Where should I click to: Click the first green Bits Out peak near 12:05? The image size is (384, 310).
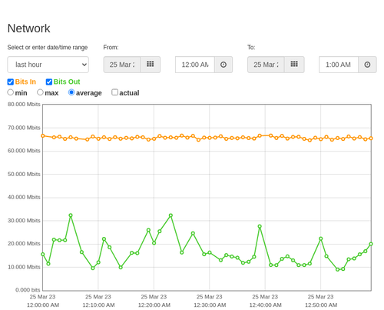point(71,215)
